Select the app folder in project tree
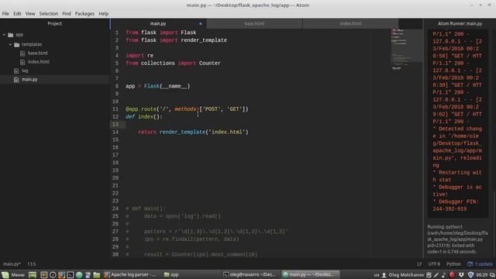This screenshot has height=279, width=496. point(19,35)
